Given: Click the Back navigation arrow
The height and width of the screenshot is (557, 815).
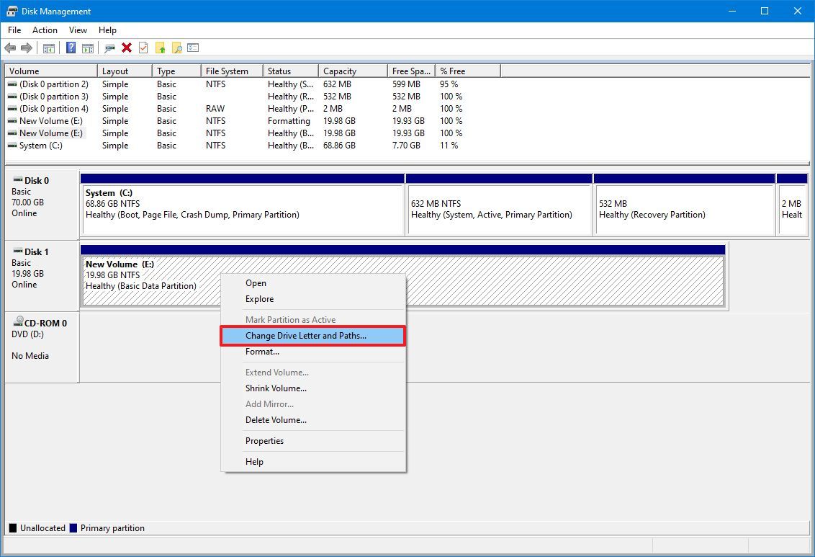Looking at the screenshot, I should pyautogui.click(x=11, y=48).
